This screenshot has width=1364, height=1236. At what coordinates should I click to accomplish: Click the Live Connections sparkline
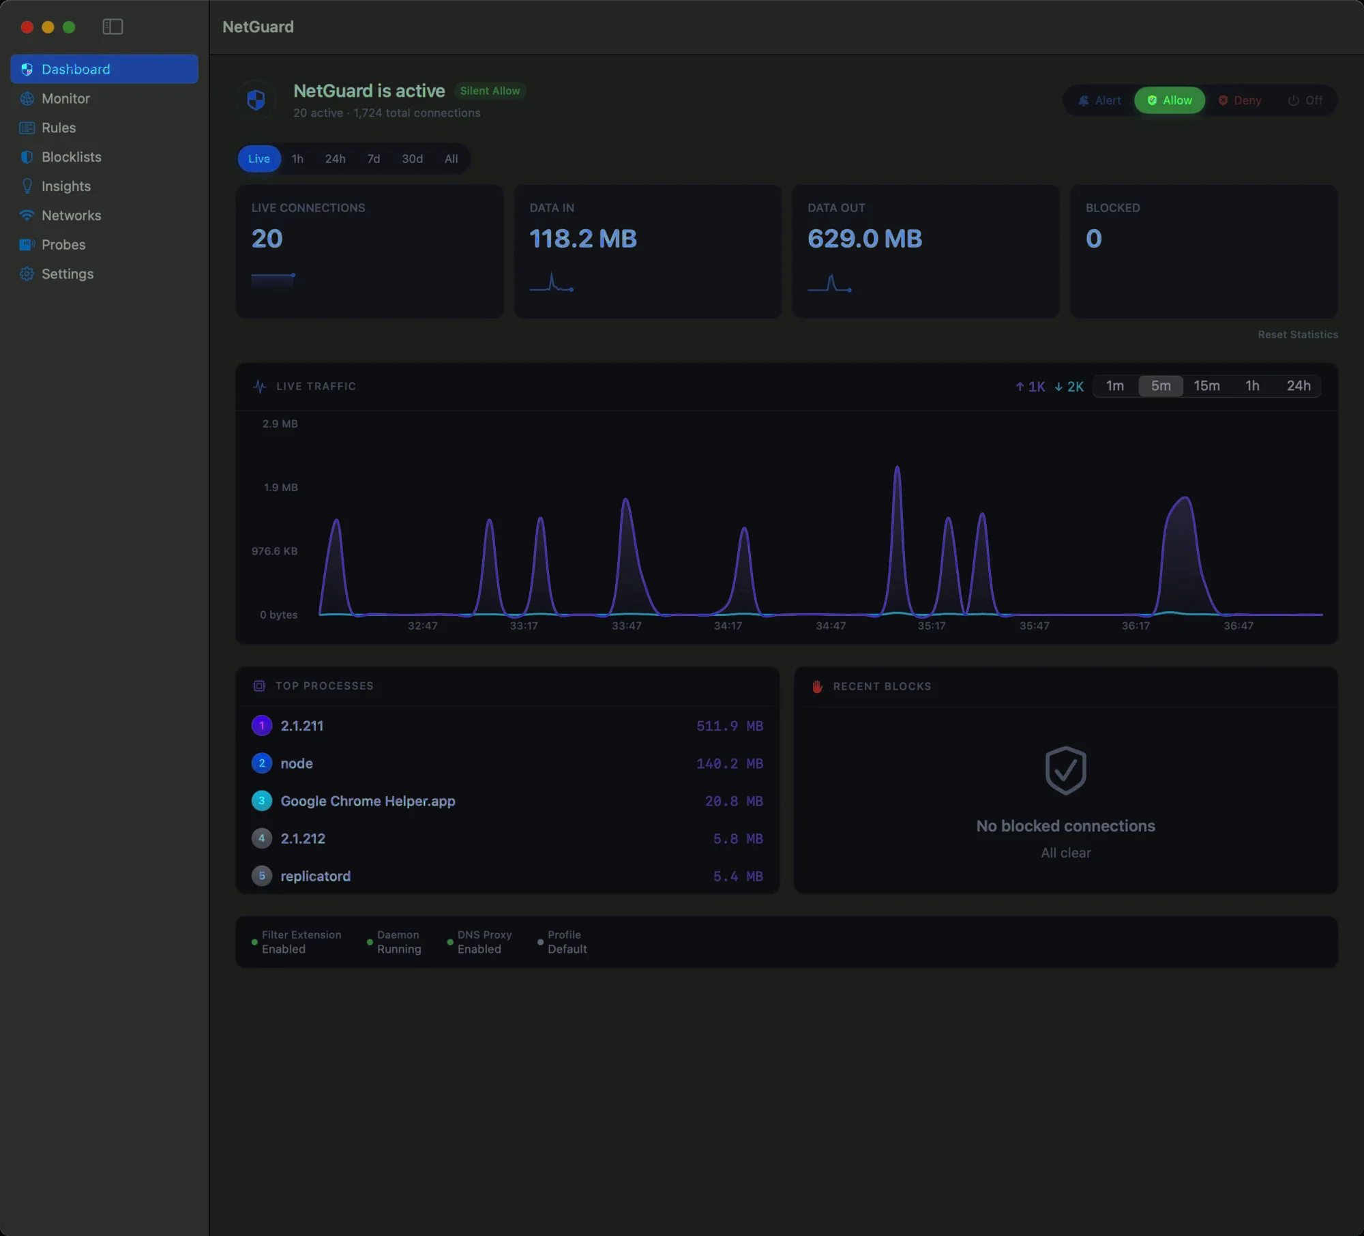[273, 280]
